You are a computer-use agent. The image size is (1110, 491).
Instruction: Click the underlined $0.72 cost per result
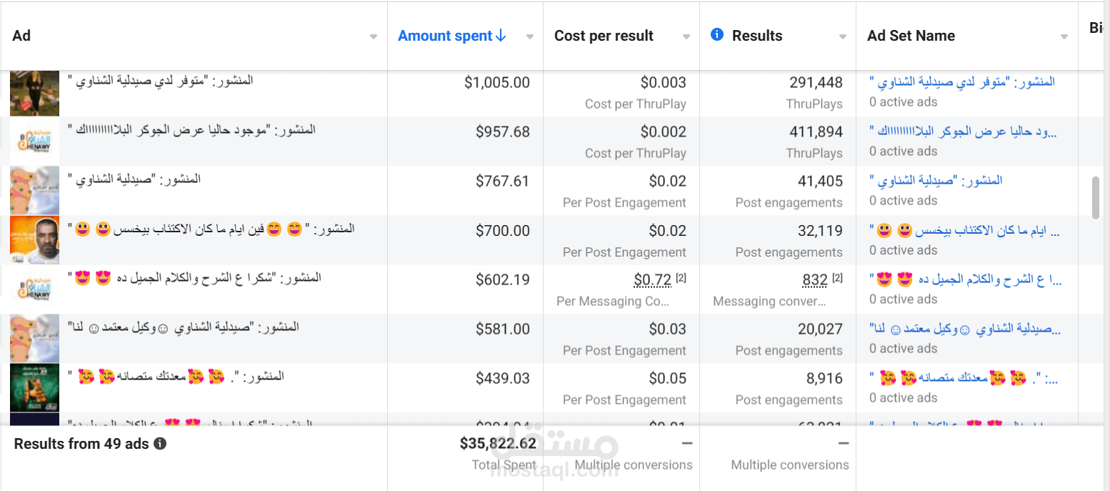click(x=652, y=280)
